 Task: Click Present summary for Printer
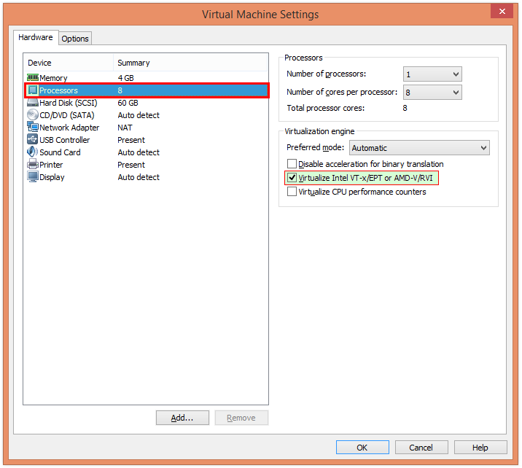pos(131,165)
